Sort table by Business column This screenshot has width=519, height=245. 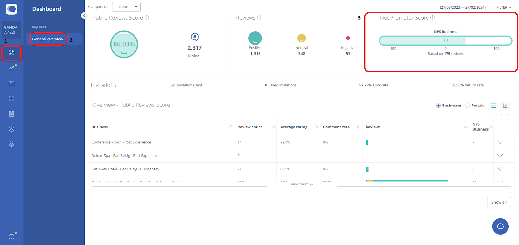pos(231,127)
